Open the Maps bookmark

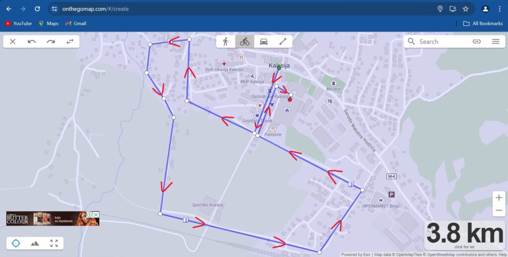click(49, 23)
